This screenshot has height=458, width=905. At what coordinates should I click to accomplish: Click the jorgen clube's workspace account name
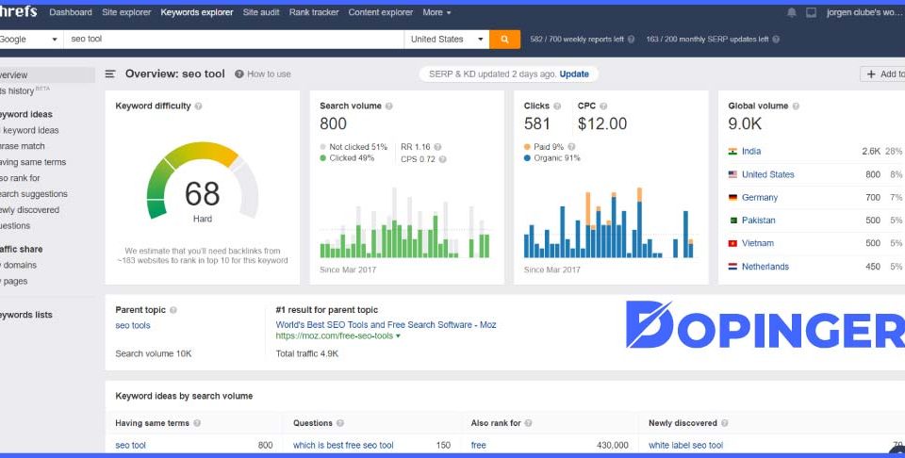coord(865,12)
